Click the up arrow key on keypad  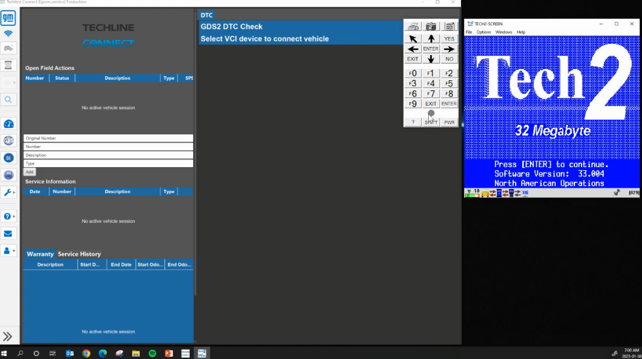click(431, 39)
